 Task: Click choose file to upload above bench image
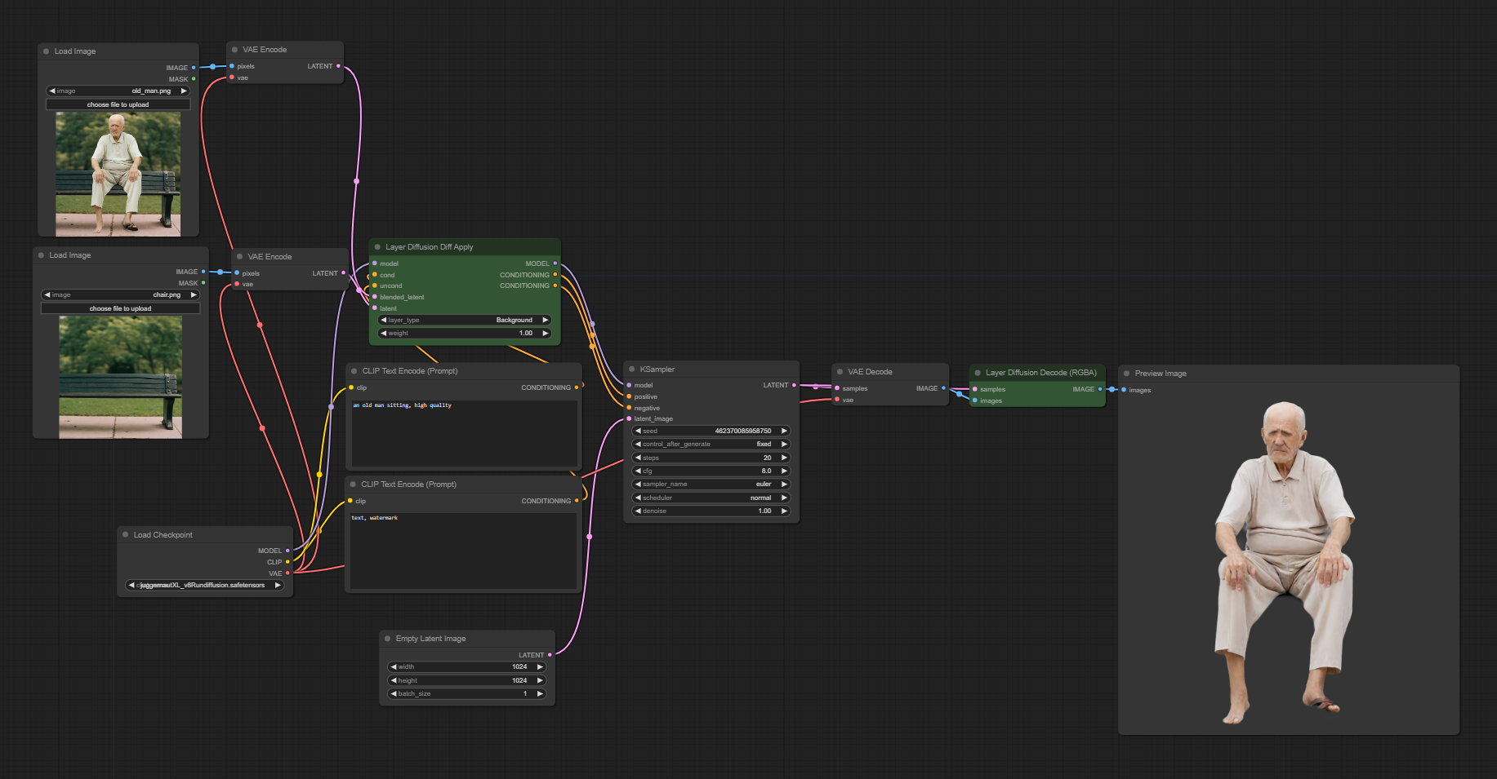coord(120,309)
